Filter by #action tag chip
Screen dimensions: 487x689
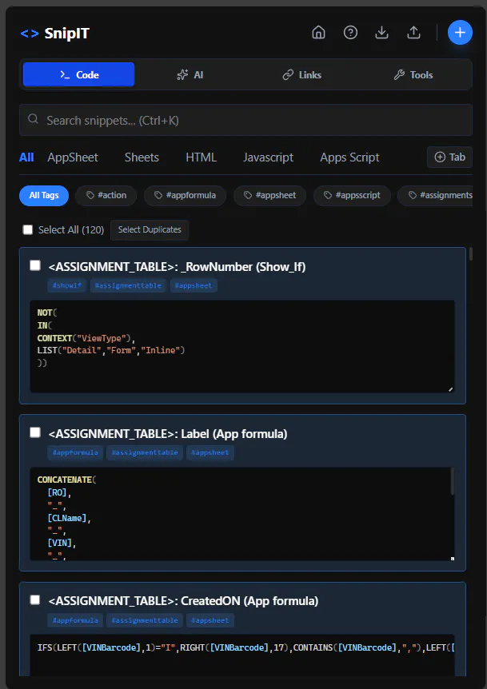pos(106,196)
